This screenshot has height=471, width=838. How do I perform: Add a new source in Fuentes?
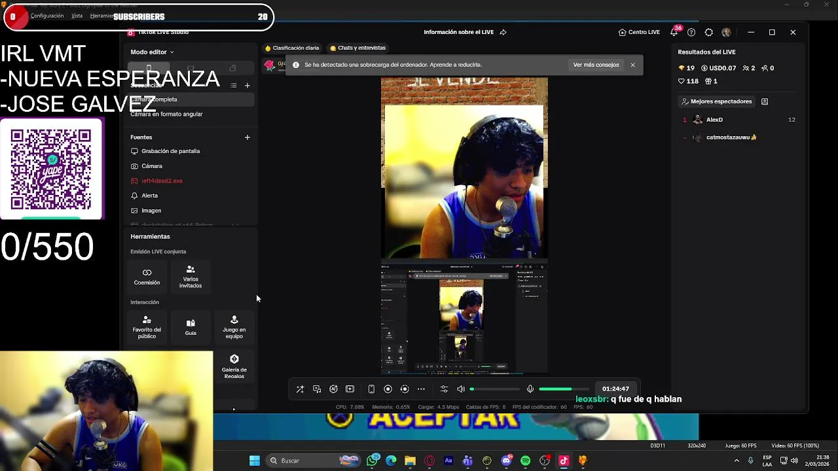click(x=247, y=137)
